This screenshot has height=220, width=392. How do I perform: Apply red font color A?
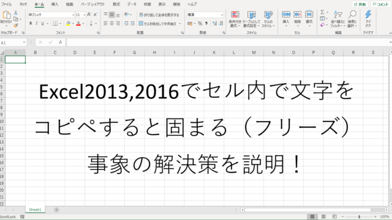[x=78, y=23]
